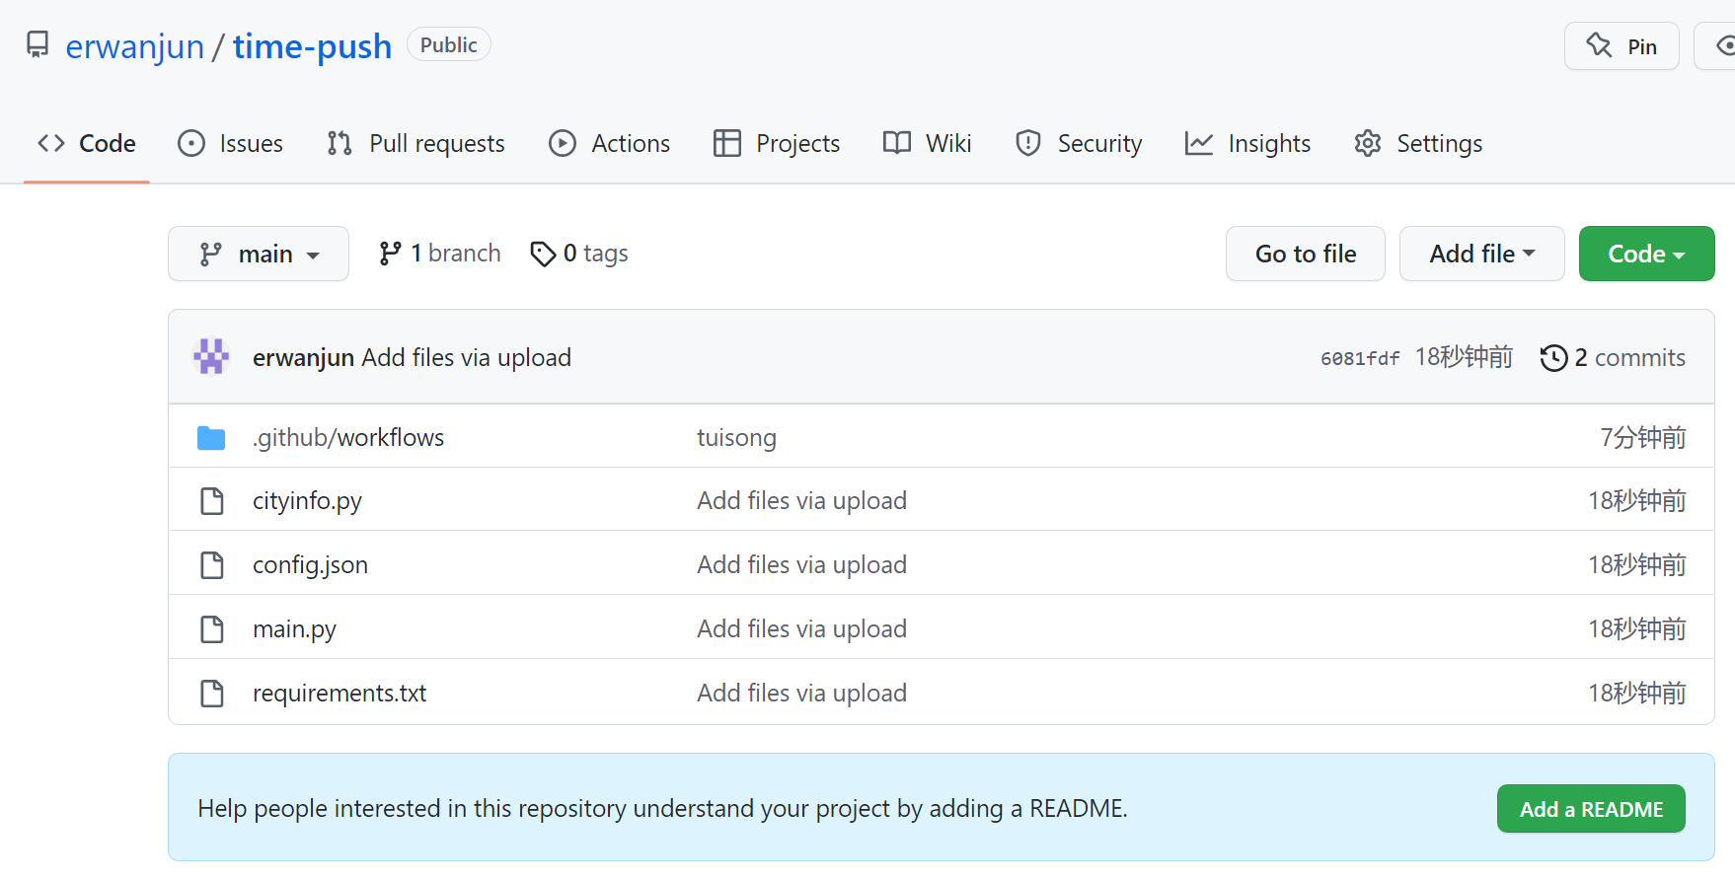This screenshot has width=1735, height=881.
Task: Click the file icon beside main.py
Action: [x=211, y=629]
